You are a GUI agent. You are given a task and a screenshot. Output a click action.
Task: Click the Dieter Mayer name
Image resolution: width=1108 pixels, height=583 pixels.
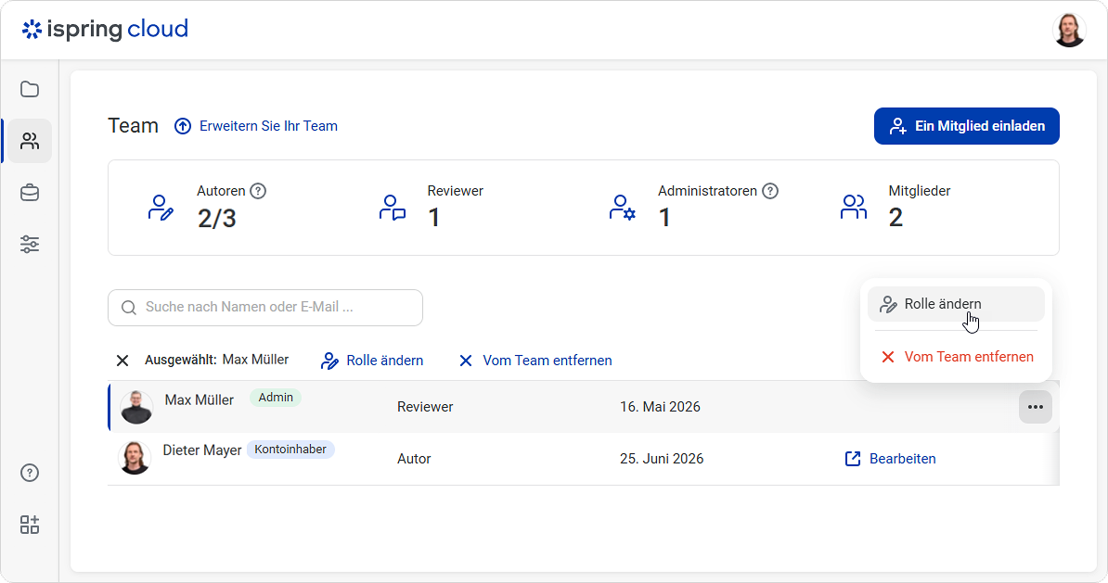[x=202, y=450]
